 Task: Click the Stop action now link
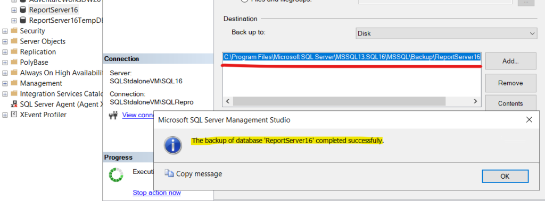coord(157,193)
